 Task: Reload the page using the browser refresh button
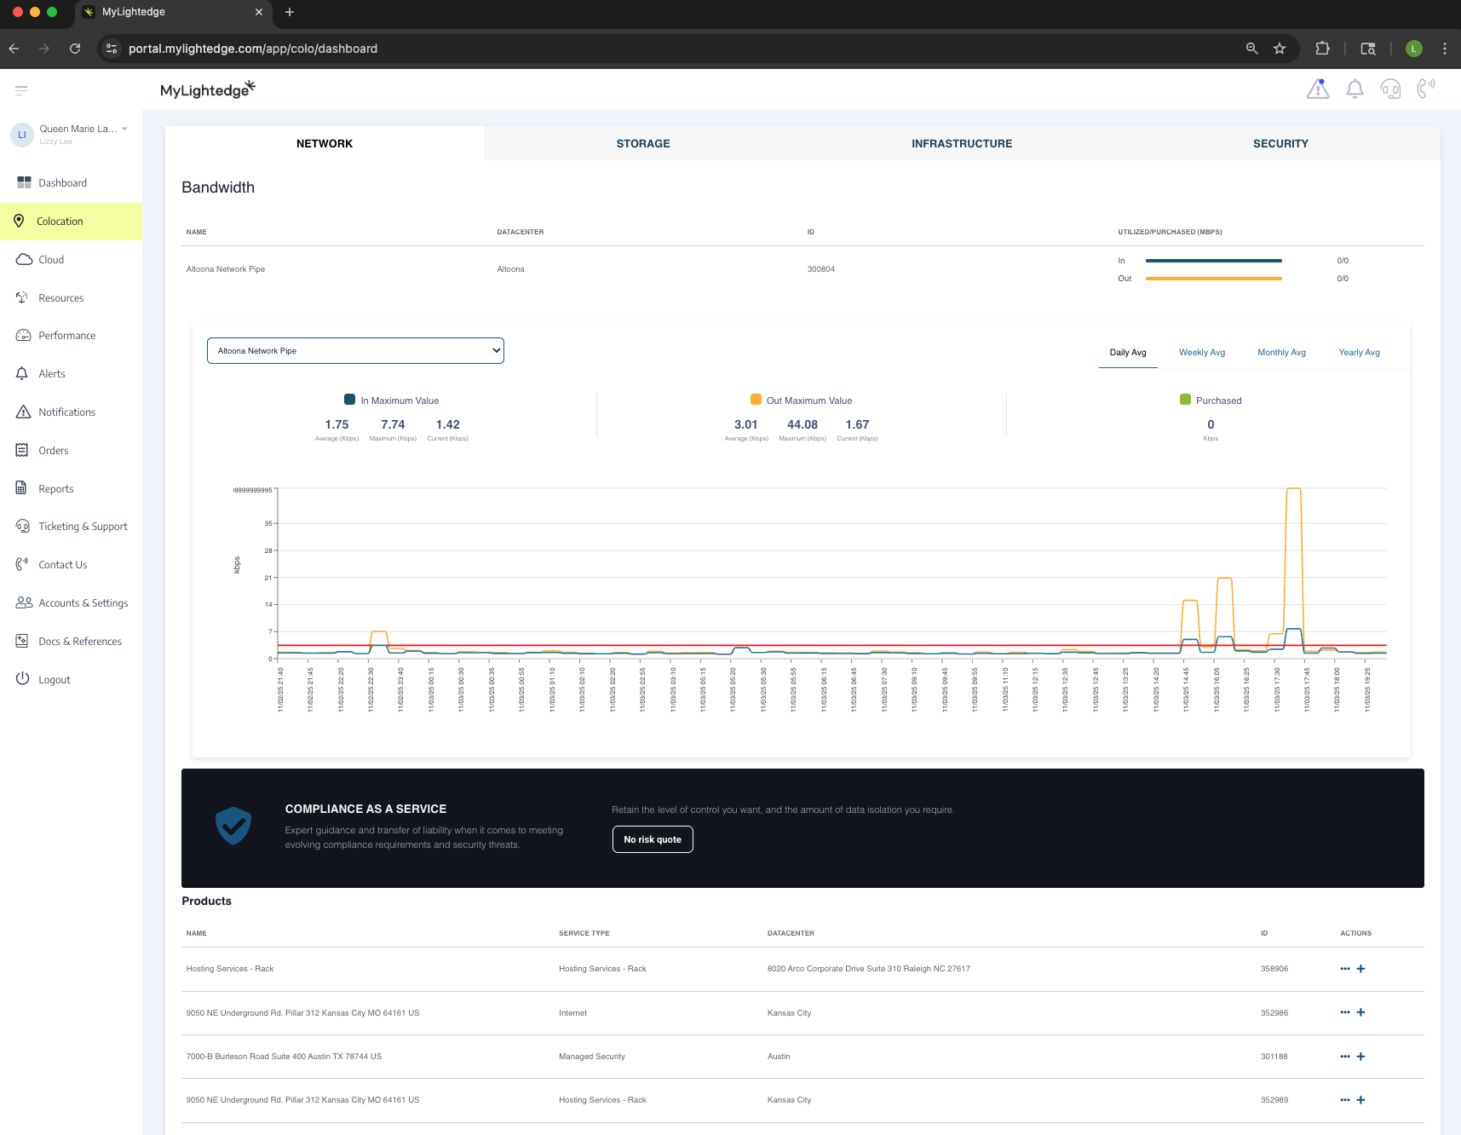click(75, 49)
